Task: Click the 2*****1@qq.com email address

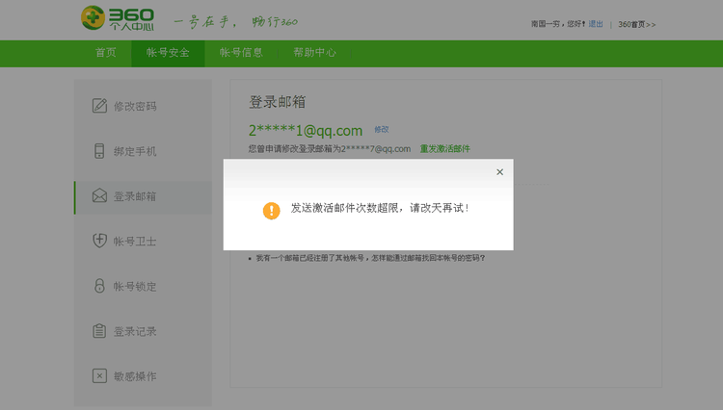Action: (x=306, y=131)
